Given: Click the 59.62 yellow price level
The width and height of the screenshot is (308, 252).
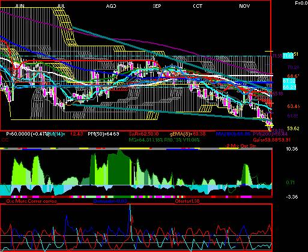Looking at the screenshot, I should (x=294, y=128).
